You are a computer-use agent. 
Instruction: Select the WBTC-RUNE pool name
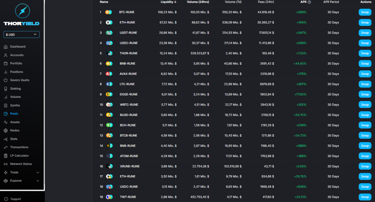click(x=129, y=104)
